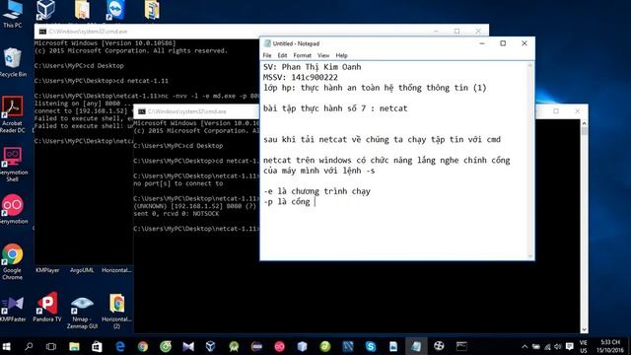Image resolution: width=631 pixels, height=355 pixels.
Task: Select the Nmap - Zenmap GUI shortcut
Action: tap(82, 313)
